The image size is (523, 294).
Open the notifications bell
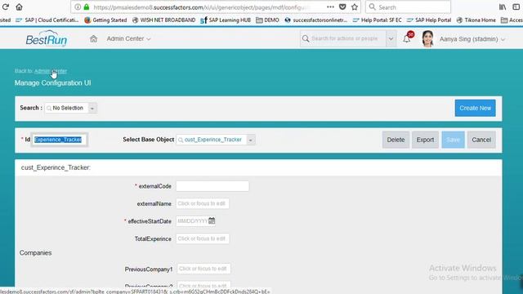click(x=407, y=38)
